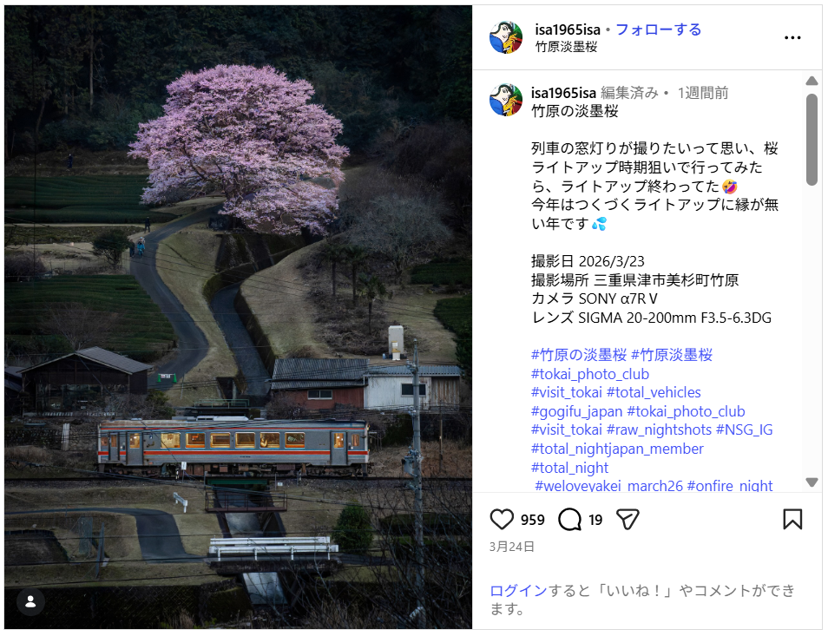The height and width of the screenshot is (636, 828).
Task: Click the フォローする follow button
Action: (659, 30)
